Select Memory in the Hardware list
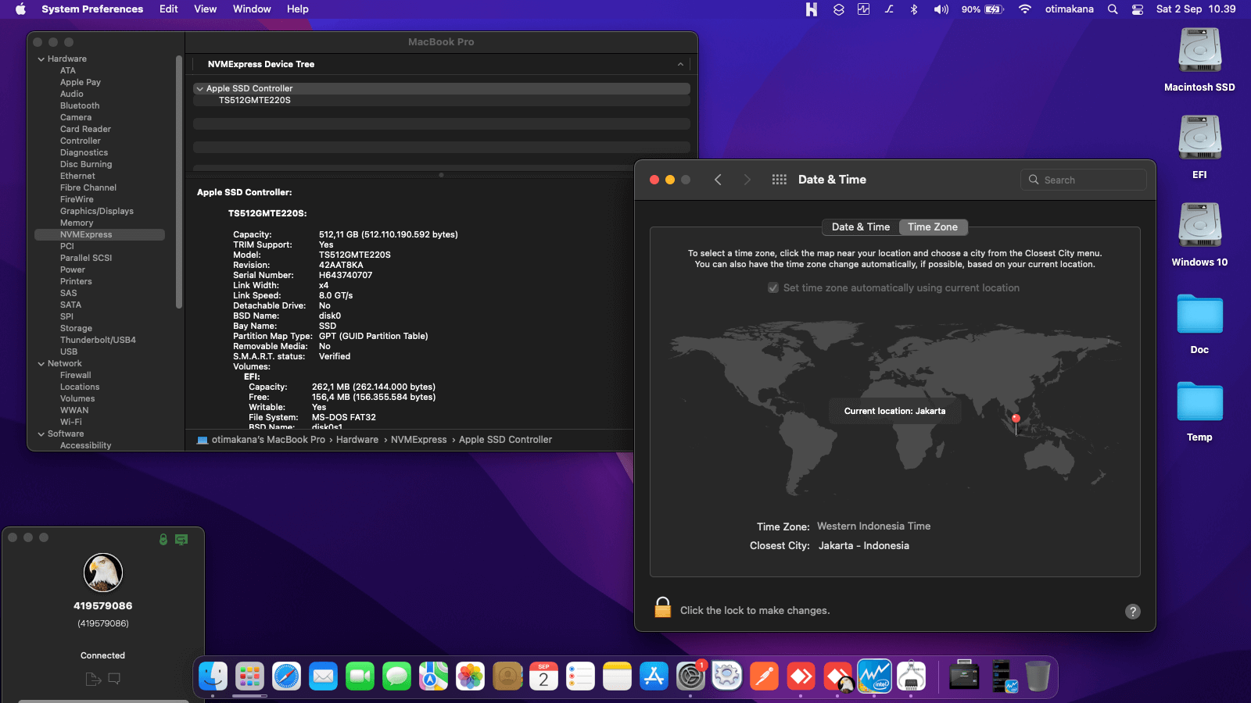Screen dimensions: 1251x703 (x=77, y=223)
